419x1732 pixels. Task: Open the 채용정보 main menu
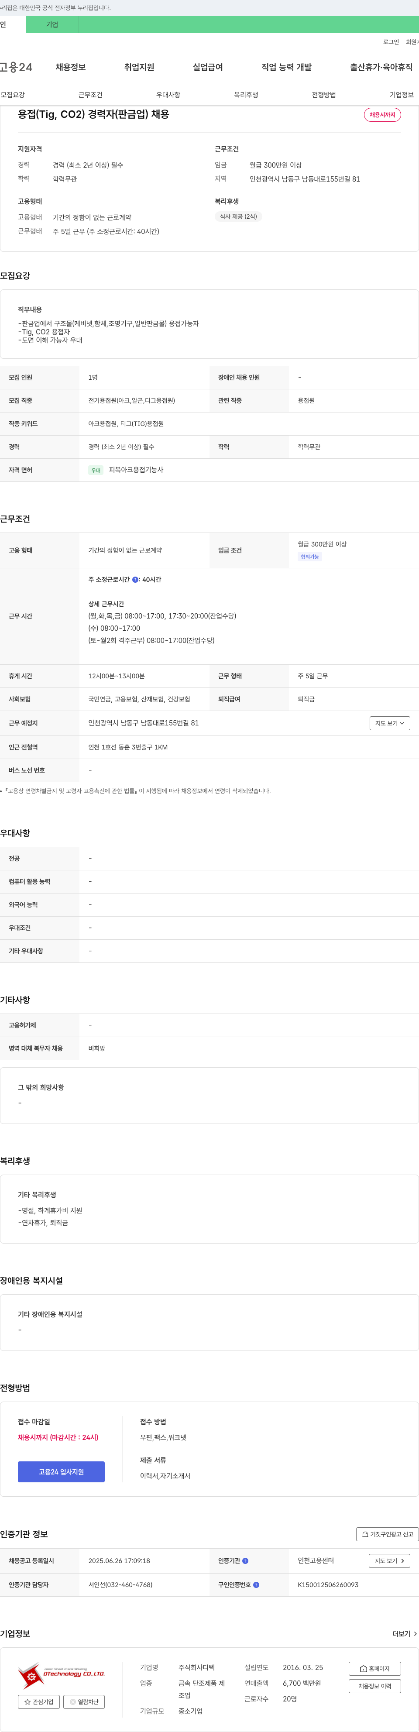coord(71,67)
